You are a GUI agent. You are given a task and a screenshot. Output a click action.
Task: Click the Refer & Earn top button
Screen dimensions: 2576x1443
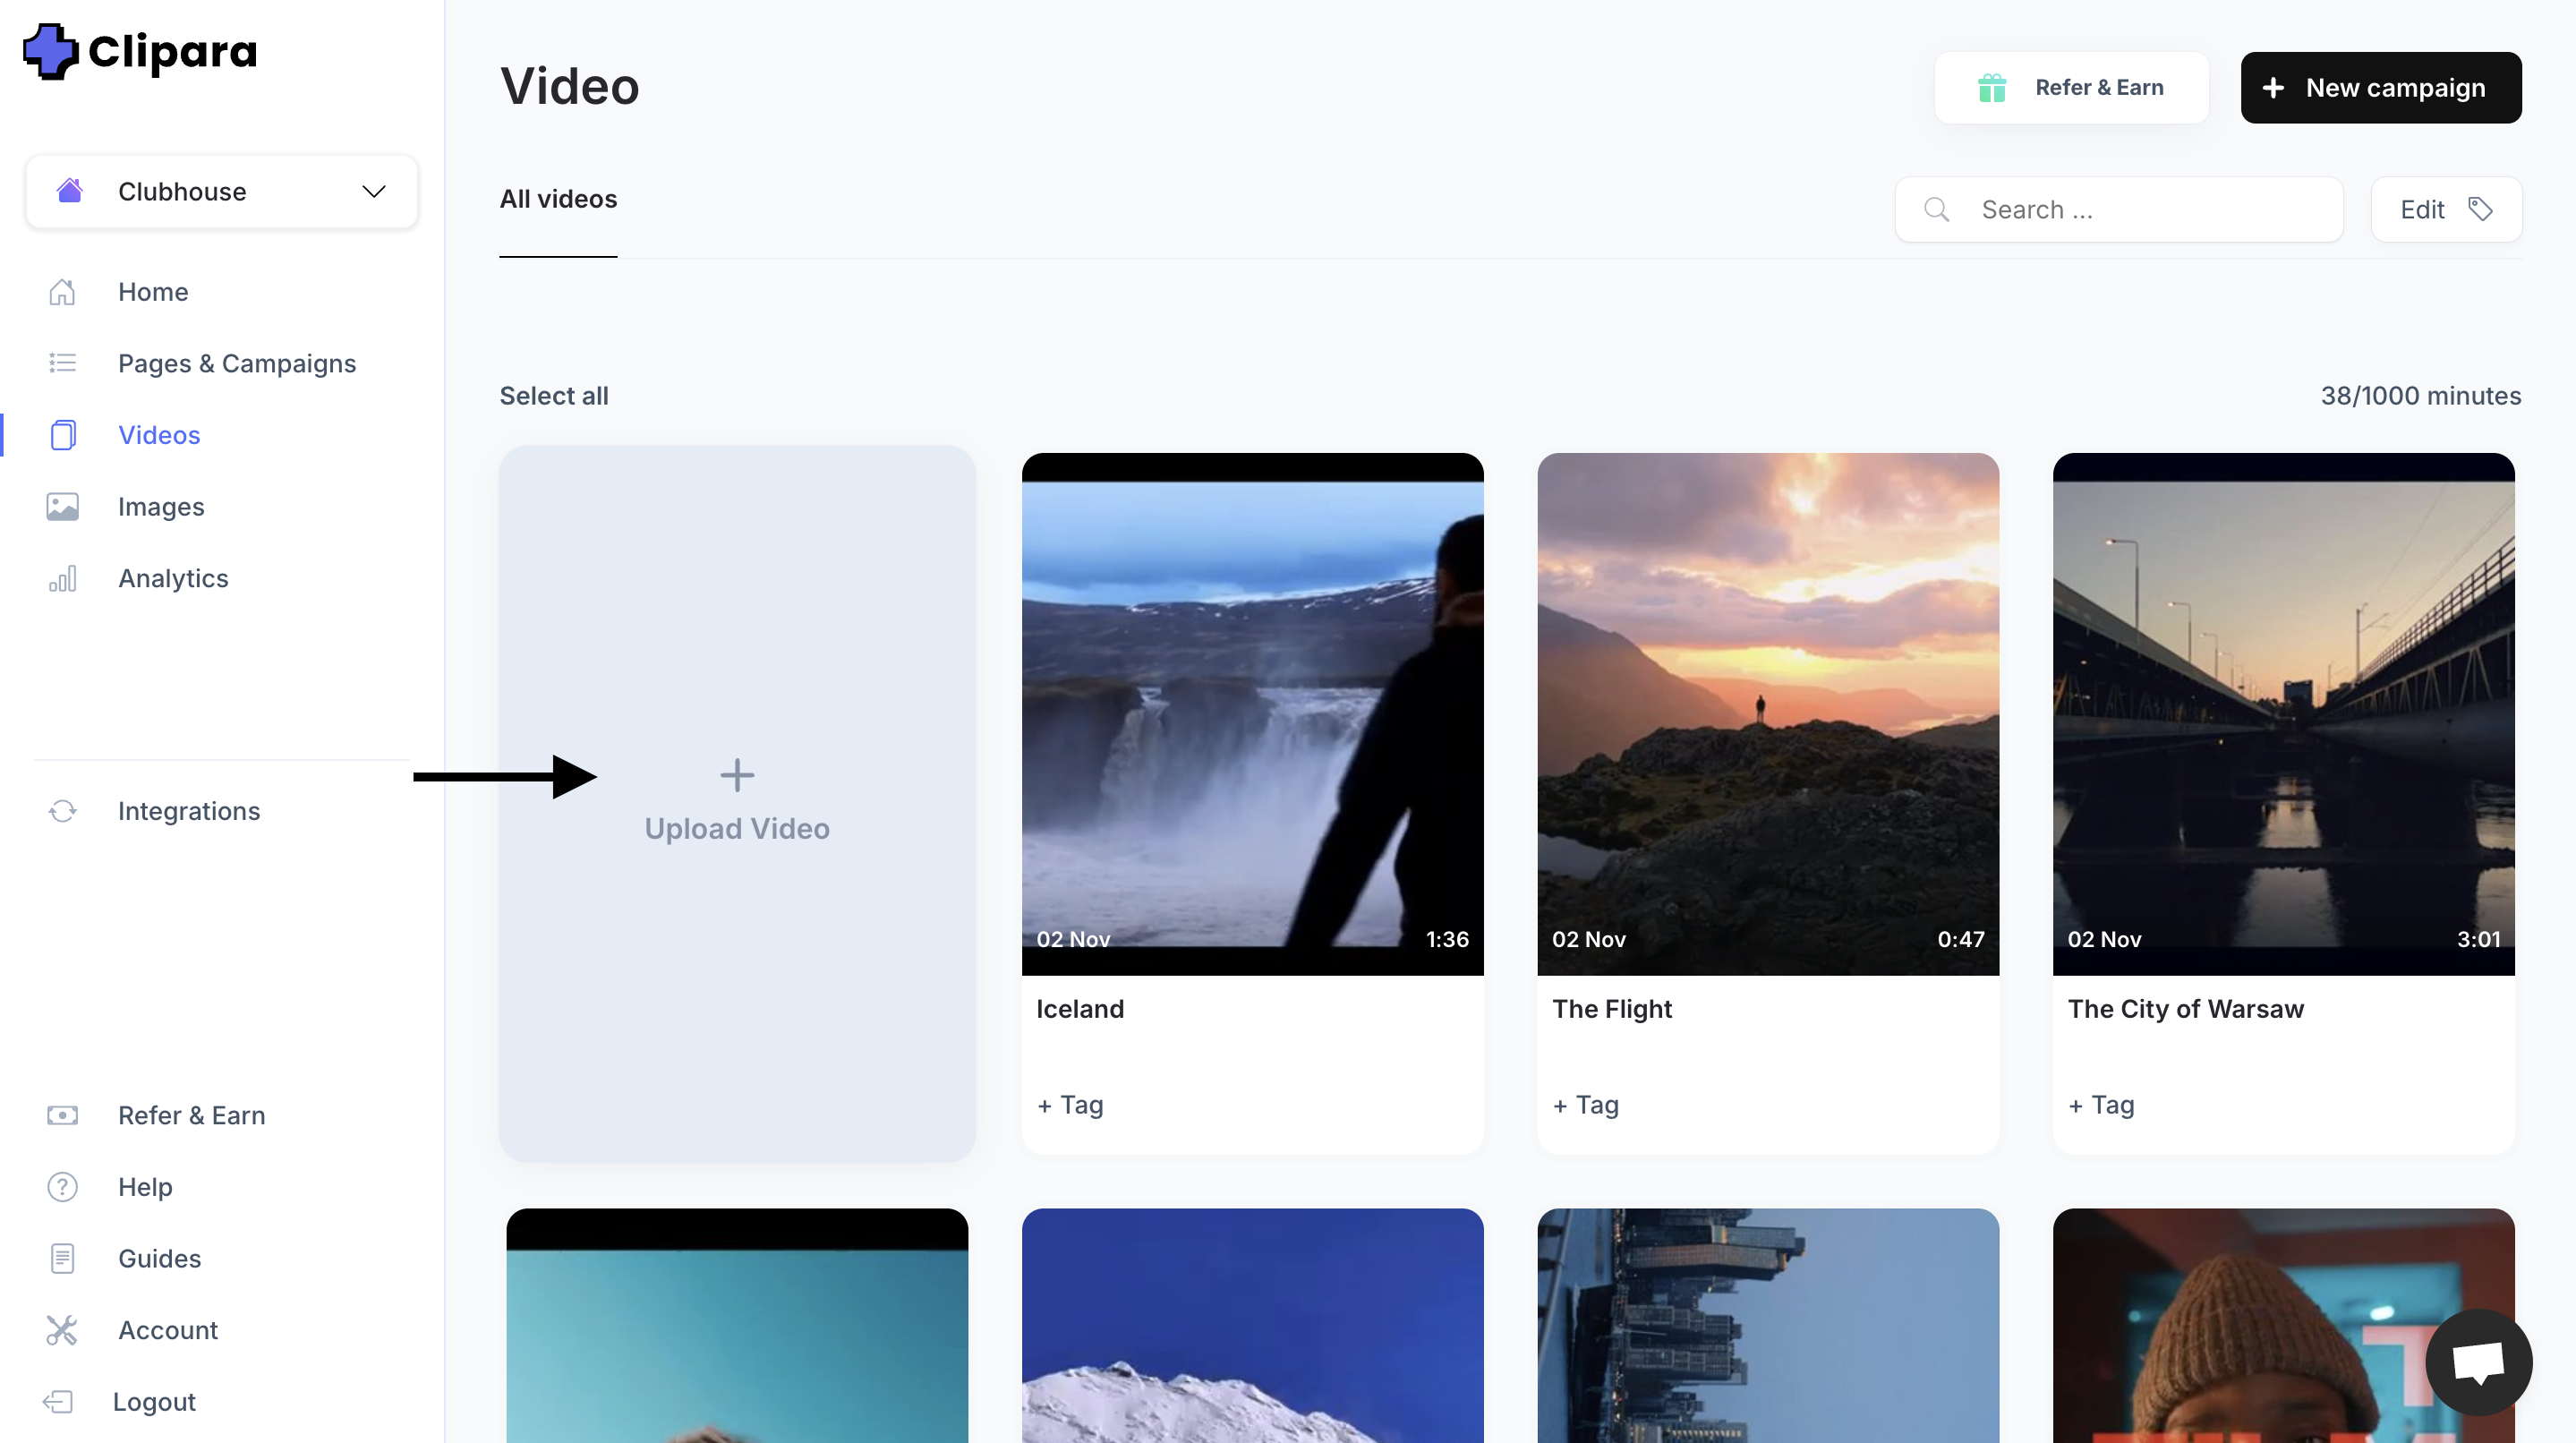[2071, 88]
